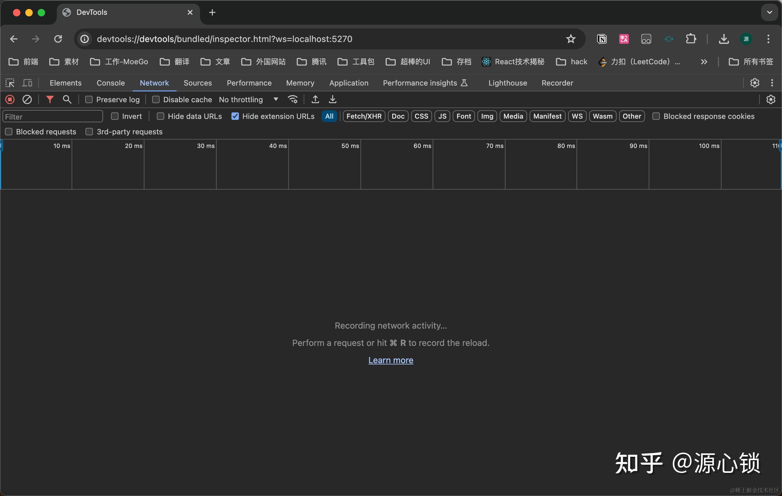This screenshot has width=782, height=496.
Task: Open browser downloads icon
Action: click(724, 39)
